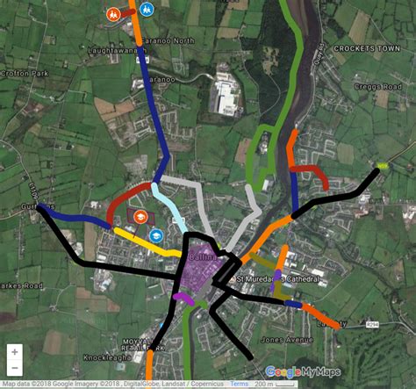The height and width of the screenshot is (389, 416).
Task: Click the zoom in plus button
Action: click(x=15, y=352)
